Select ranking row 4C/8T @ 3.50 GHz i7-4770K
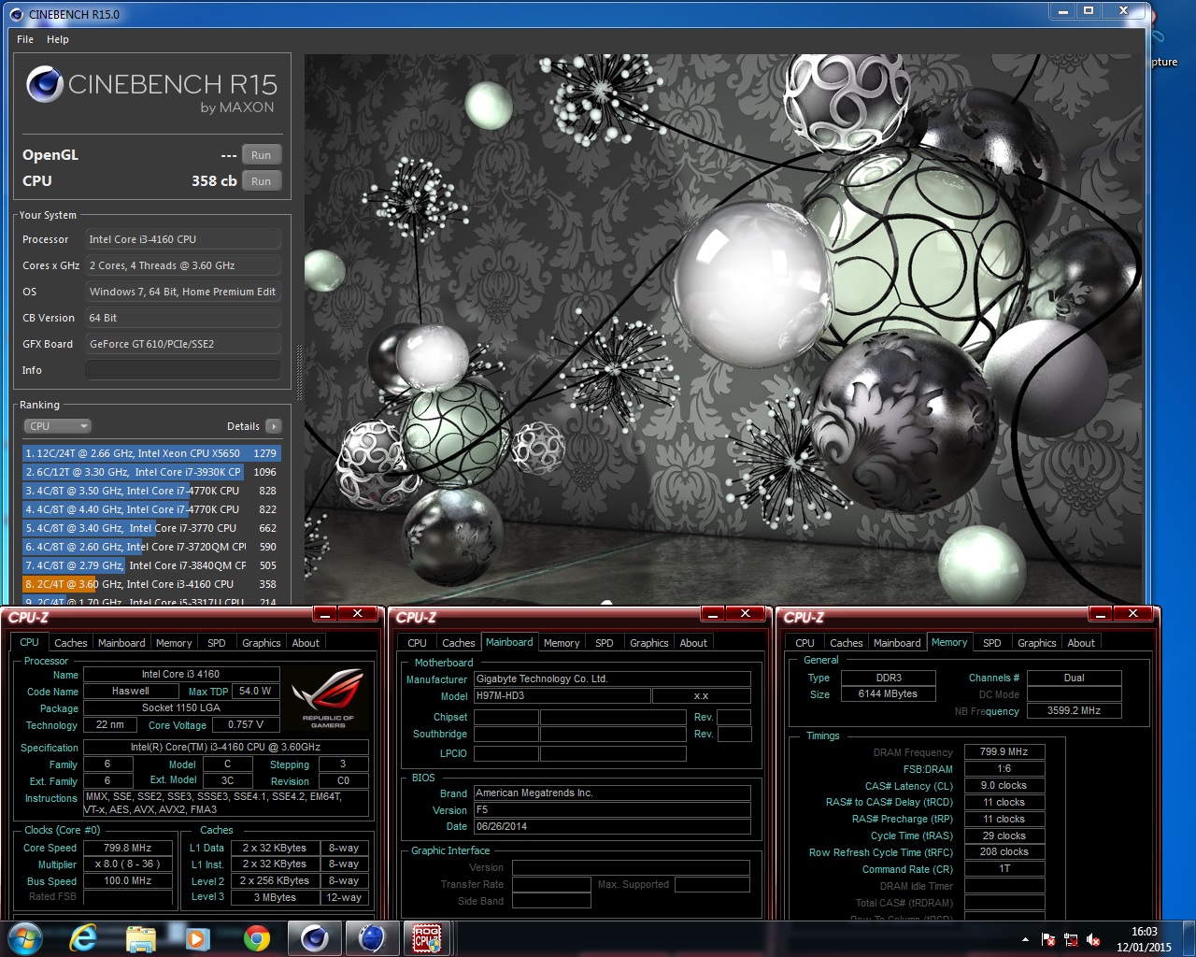The width and height of the screenshot is (1196, 957). [151, 491]
